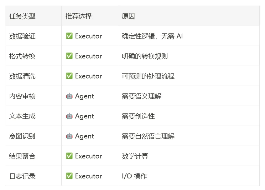The image size is (265, 190).
Task: Click the Executor label in the 结果聚合 row
Action: point(88,156)
